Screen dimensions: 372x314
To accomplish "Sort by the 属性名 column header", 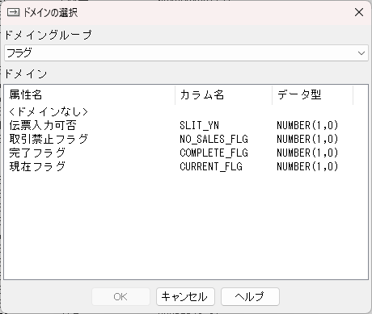I will (x=89, y=94).
